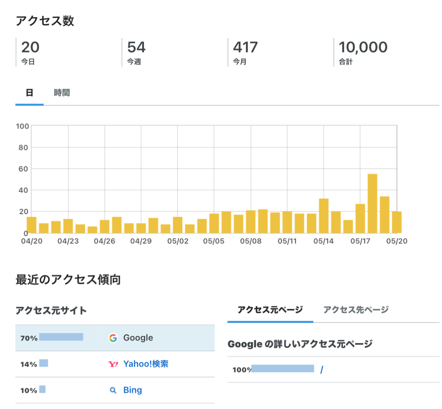Click today's count 20
The width and height of the screenshot is (442, 409).
pos(30,47)
